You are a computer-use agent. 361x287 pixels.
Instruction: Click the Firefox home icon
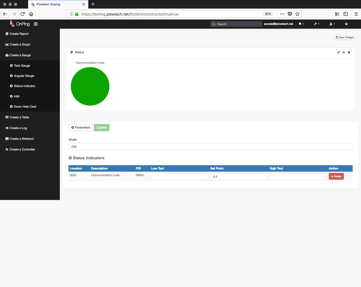[x=31, y=14]
